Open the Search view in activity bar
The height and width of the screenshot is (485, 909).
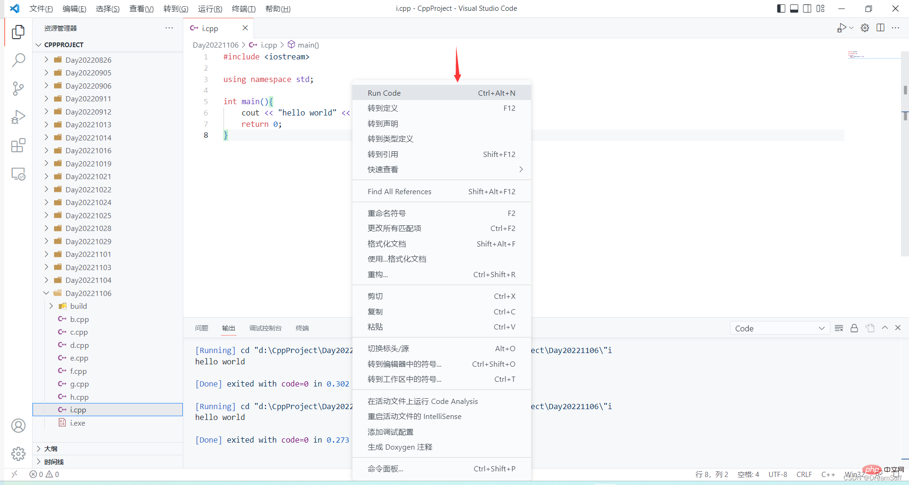pos(18,60)
